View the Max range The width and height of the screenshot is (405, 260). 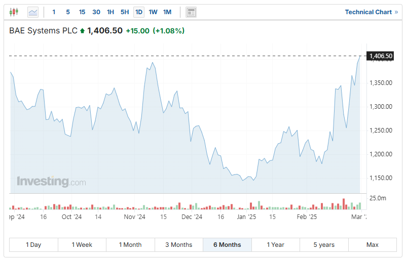[373, 245]
